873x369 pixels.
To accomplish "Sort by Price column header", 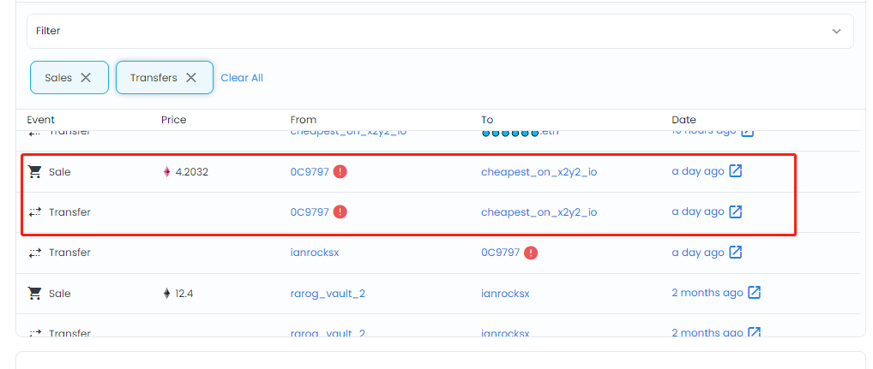I will click(173, 120).
